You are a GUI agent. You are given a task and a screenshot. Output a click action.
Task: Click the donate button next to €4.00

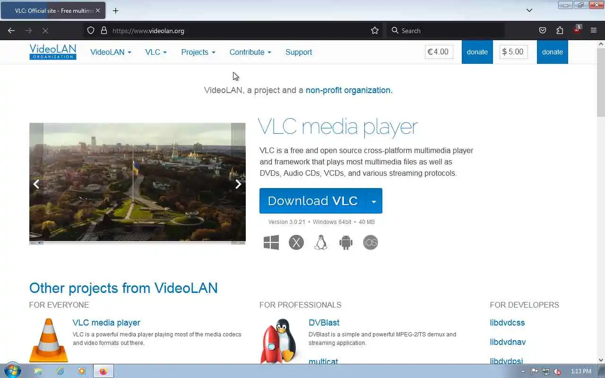point(477,52)
